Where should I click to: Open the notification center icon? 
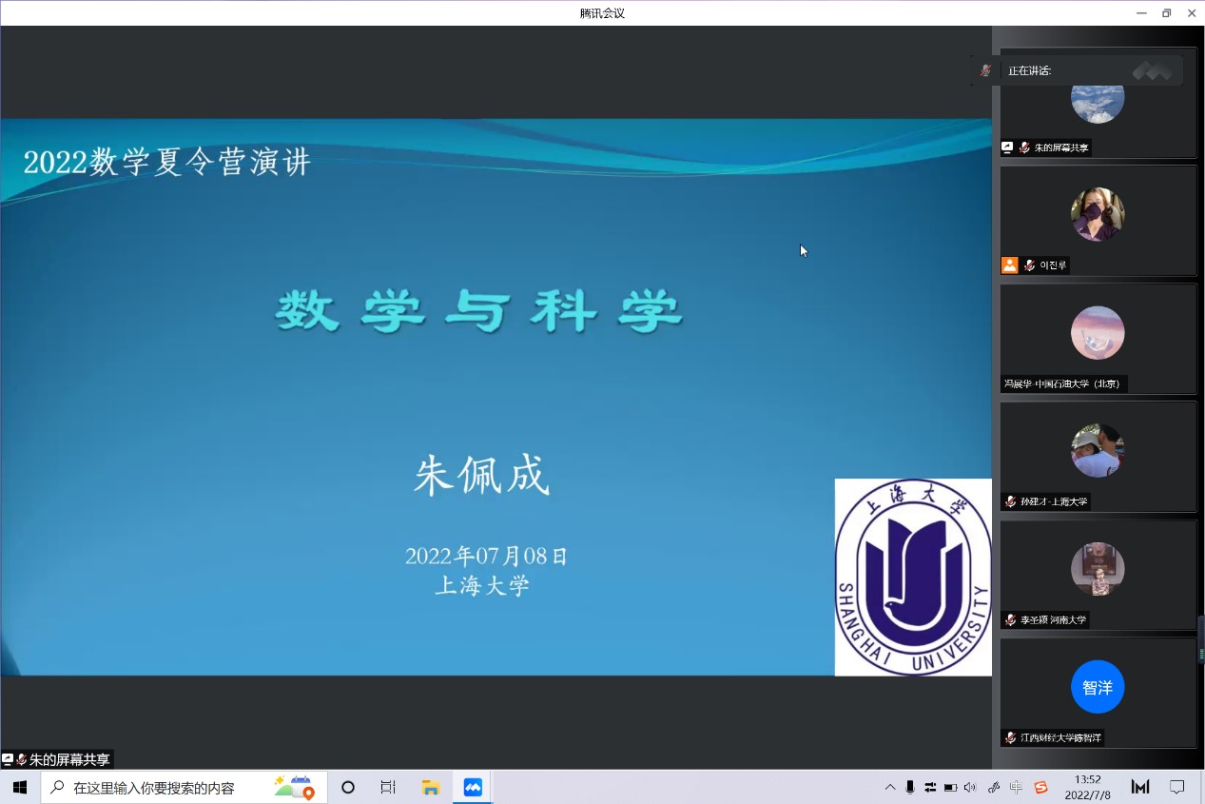tap(1176, 787)
